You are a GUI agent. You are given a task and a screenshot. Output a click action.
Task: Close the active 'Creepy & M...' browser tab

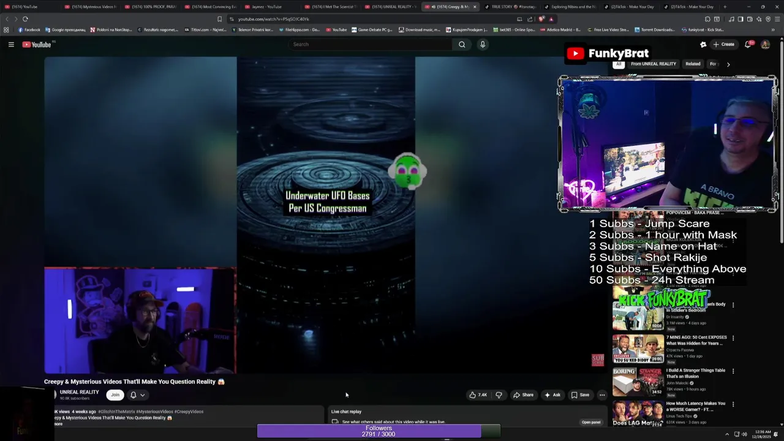click(x=474, y=7)
